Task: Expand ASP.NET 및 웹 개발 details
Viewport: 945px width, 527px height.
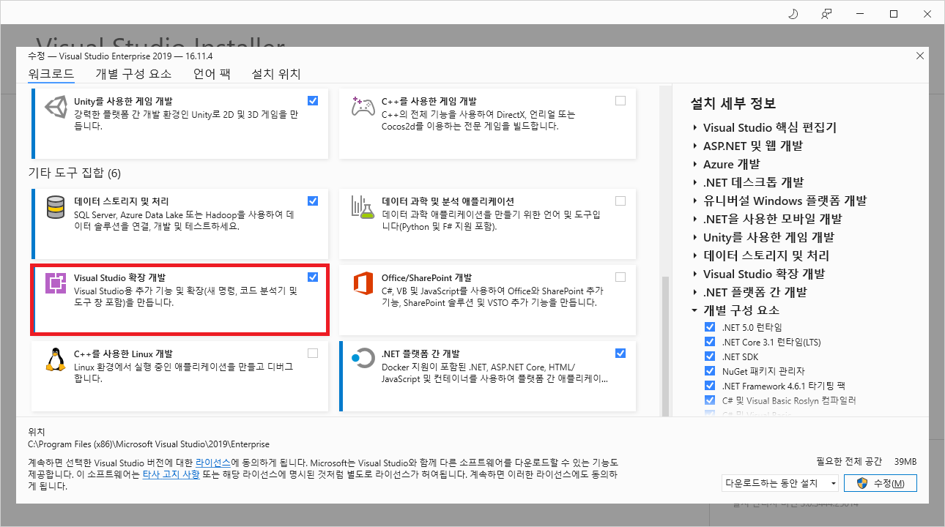Action: click(x=694, y=146)
